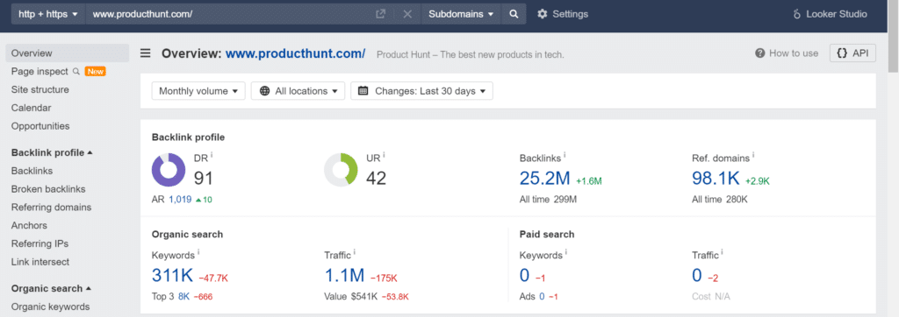This screenshot has width=899, height=317.
Task: Click Value $541K text
Action: (x=350, y=297)
